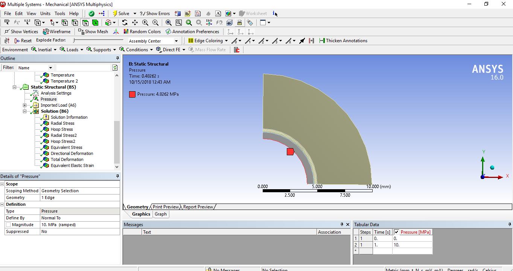Viewport: 513px width, 271px height.
Task: Click the Box Zoom tool
Action: point(155,23)
